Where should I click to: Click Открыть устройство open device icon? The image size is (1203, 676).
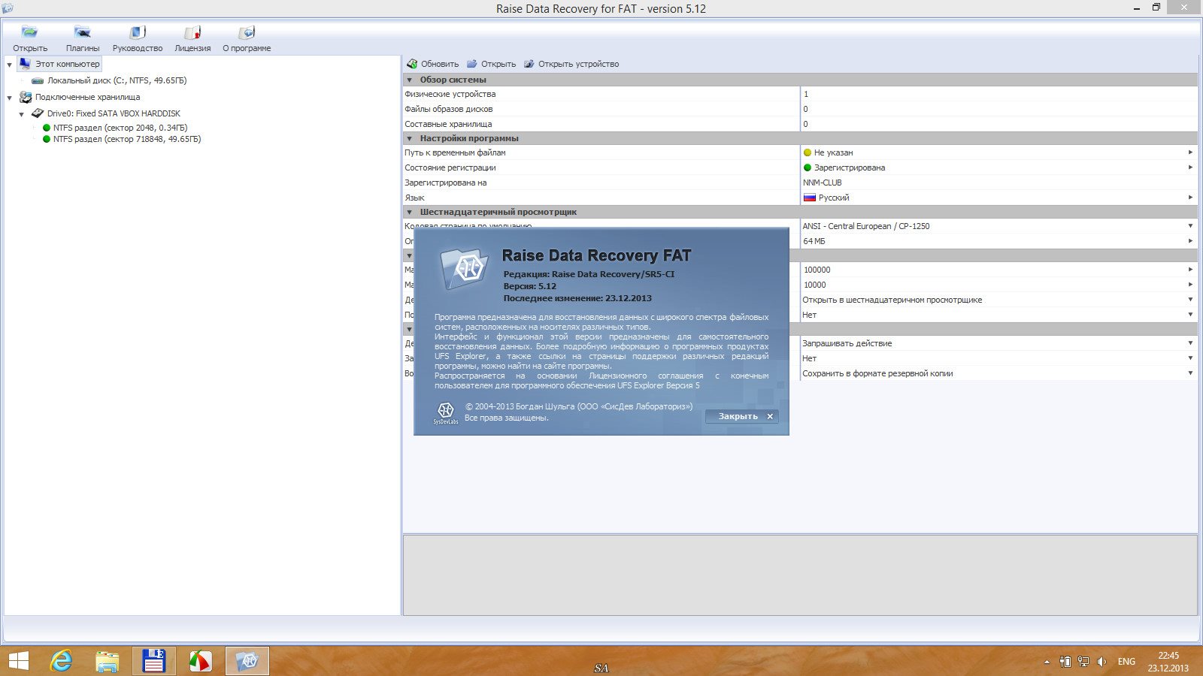[x=529, y=64]
